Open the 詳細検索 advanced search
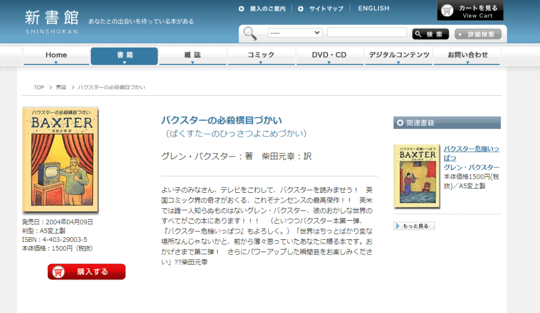 point(477,34)
